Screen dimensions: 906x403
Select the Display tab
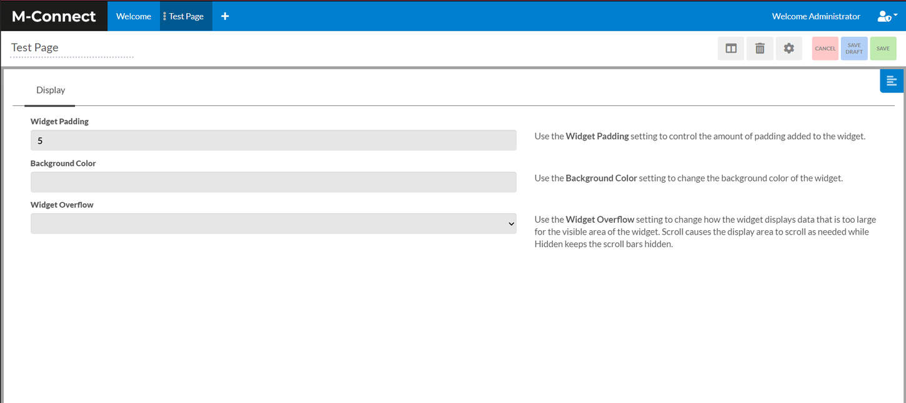coord(50,90)
